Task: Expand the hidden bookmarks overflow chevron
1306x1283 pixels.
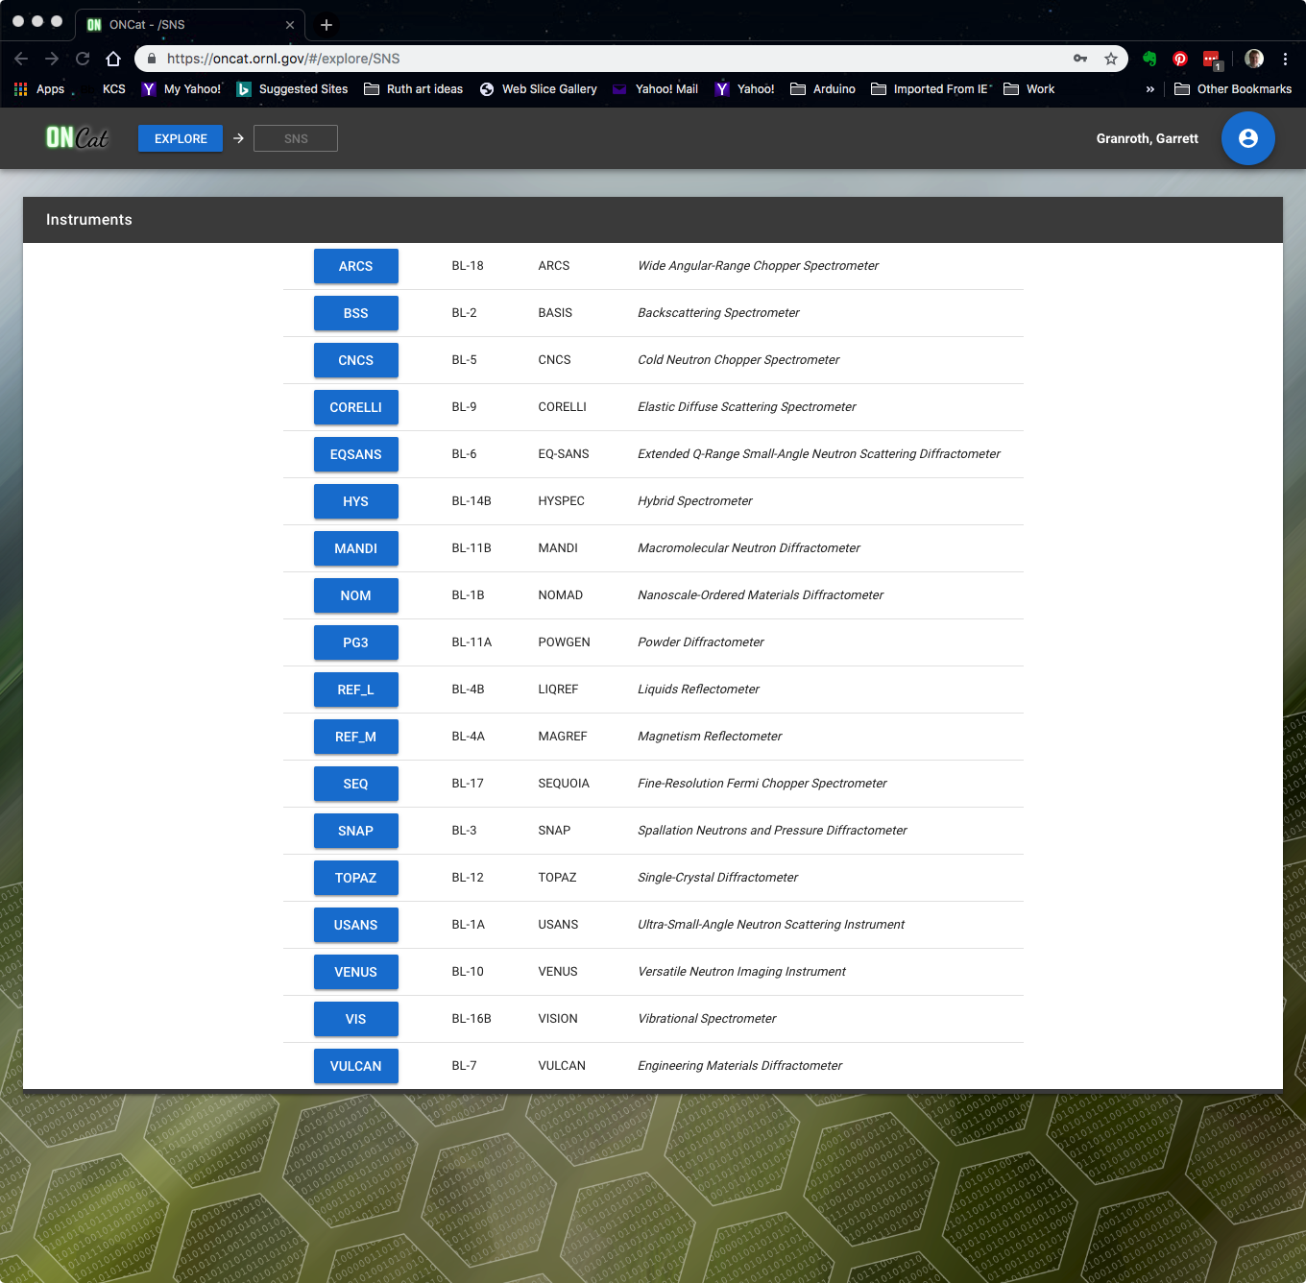Action: 1149,89
